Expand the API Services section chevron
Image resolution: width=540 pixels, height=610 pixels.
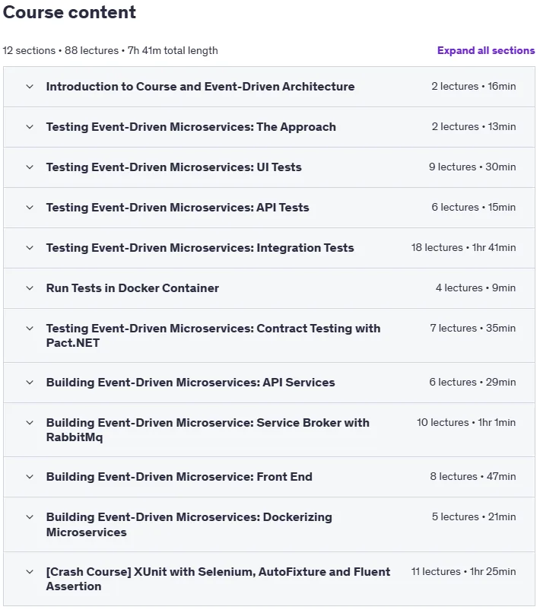click(30, 383)
